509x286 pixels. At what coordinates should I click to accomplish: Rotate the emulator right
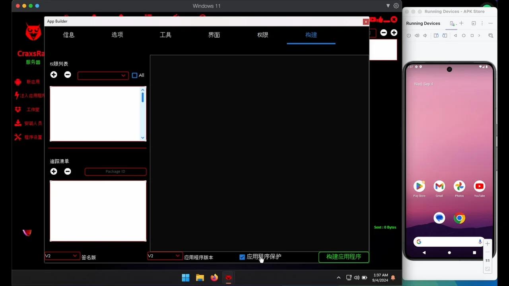pyautogui.click(x=445, y=35)
